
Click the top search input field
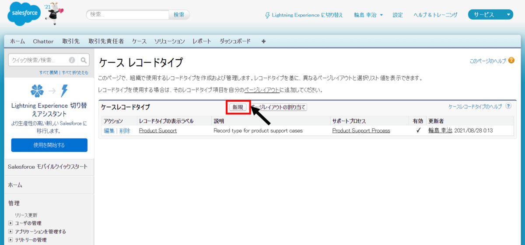click(x=127, y=14)
